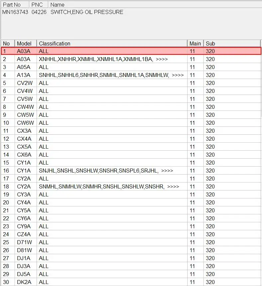The width and height of the screenshot is (262, 286).
Task: Select row 24 model CZ4A
Action: (24, 234)
